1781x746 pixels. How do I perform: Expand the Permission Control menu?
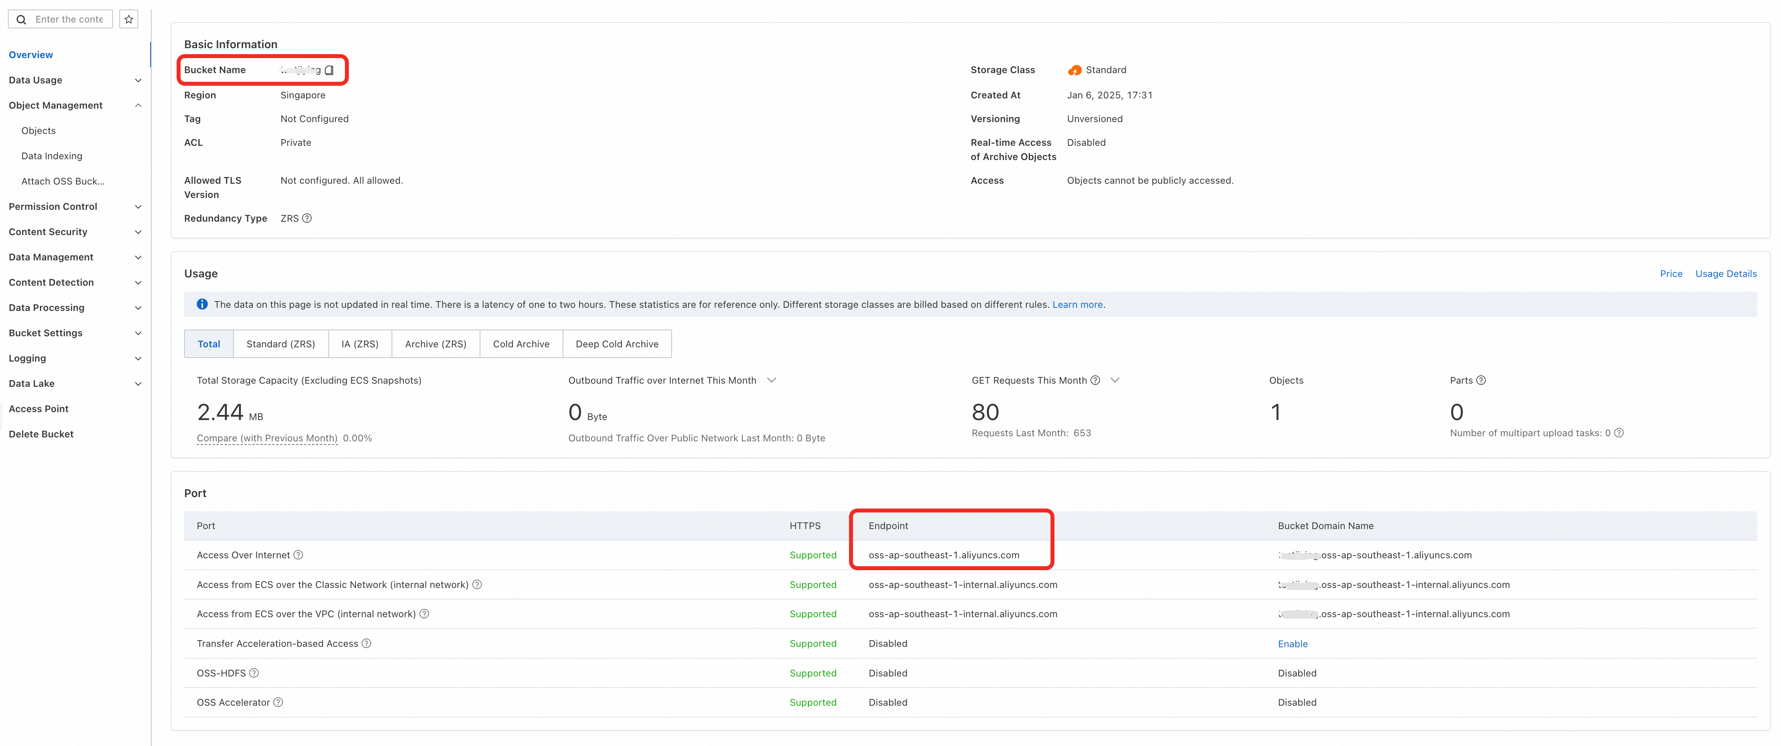coord(137,207)
